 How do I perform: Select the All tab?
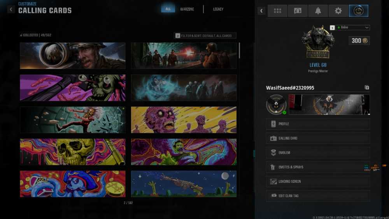168,9
